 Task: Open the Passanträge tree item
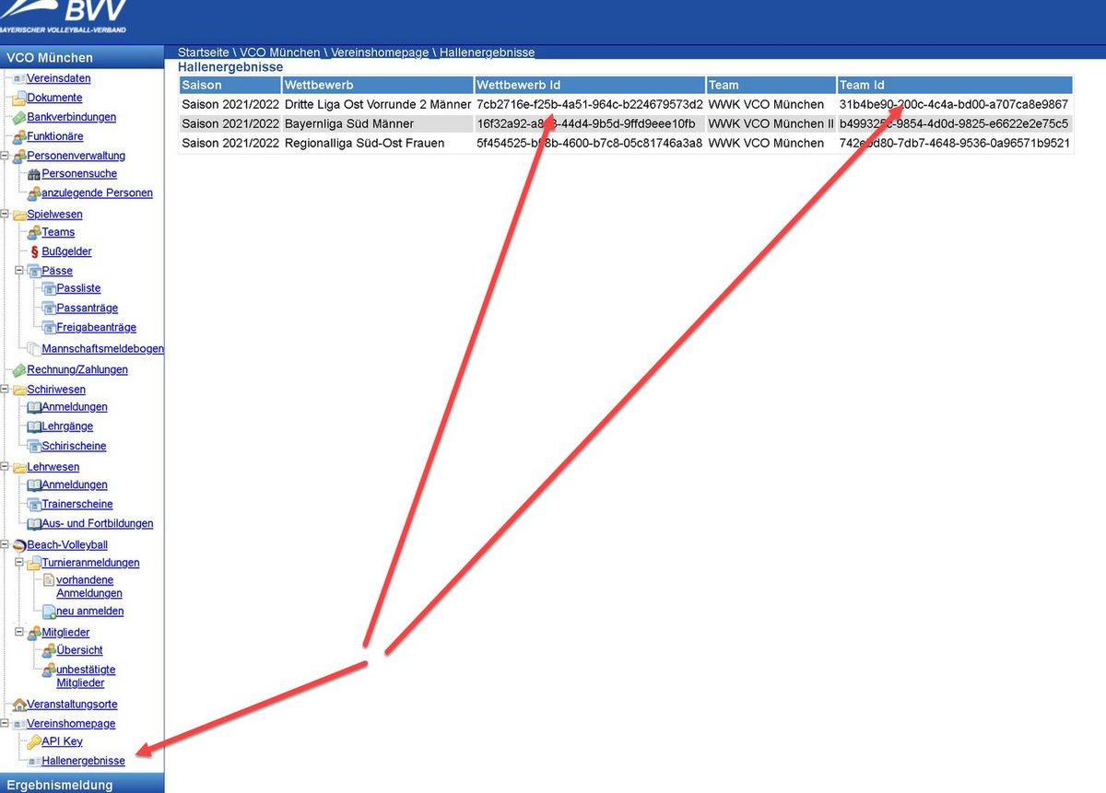(87, 309)
